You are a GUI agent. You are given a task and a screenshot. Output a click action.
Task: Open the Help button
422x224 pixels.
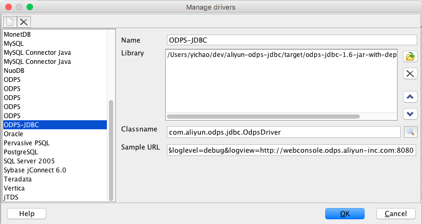coord(27,213)
